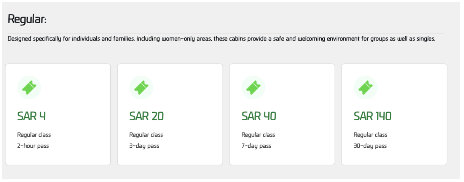Click Regular class text in SAR 140 card
The width and height of the screenshot is (464, 182).
point(370,135)
